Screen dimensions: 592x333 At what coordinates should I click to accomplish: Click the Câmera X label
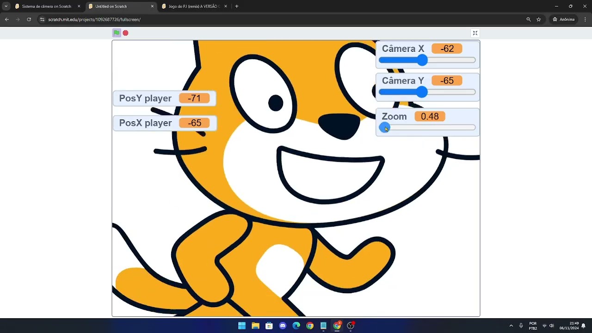tap(403, 49)
